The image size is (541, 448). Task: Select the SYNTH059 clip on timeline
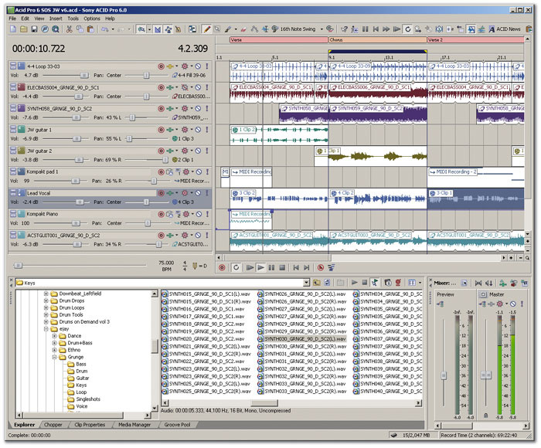(x=378, y=114)
